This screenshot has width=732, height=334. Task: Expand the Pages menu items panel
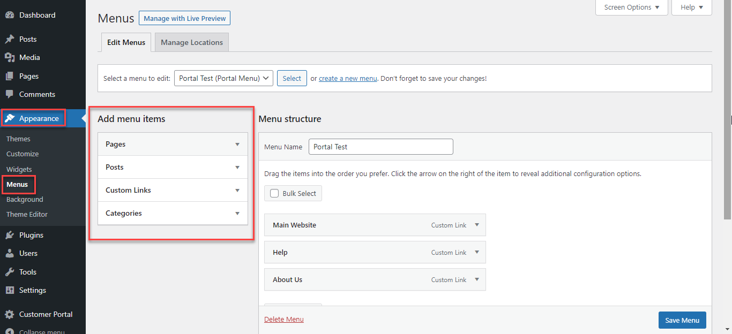tap(237, 144)
